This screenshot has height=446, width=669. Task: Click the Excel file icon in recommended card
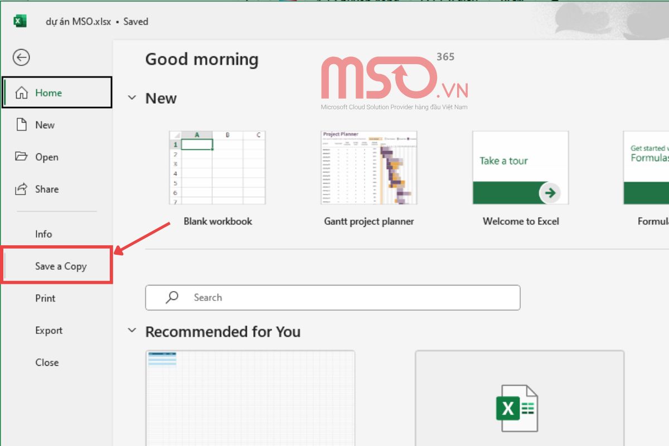517,408
